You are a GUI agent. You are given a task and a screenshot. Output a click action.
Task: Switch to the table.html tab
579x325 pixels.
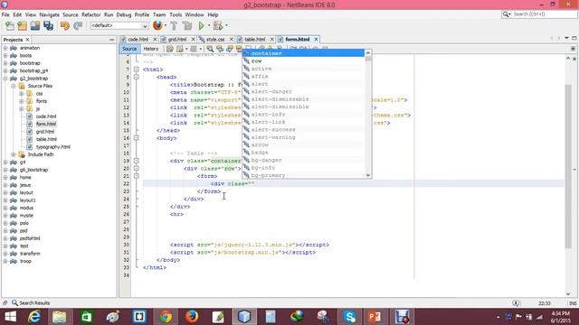click(x=255, y=39)
